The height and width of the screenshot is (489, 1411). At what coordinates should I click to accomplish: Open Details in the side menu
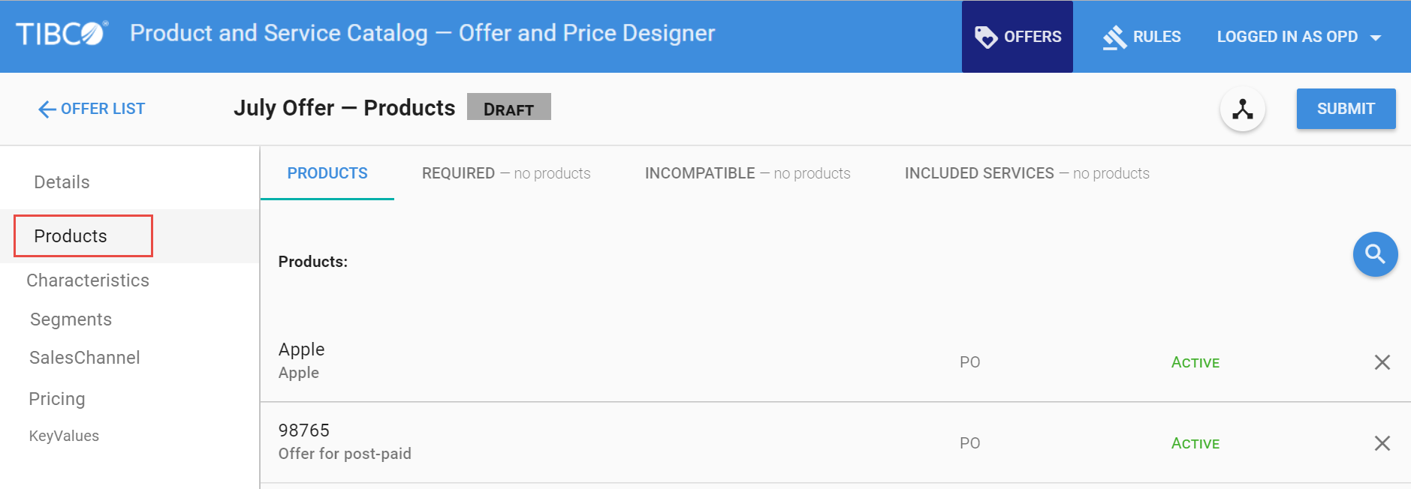click(62, 182)
